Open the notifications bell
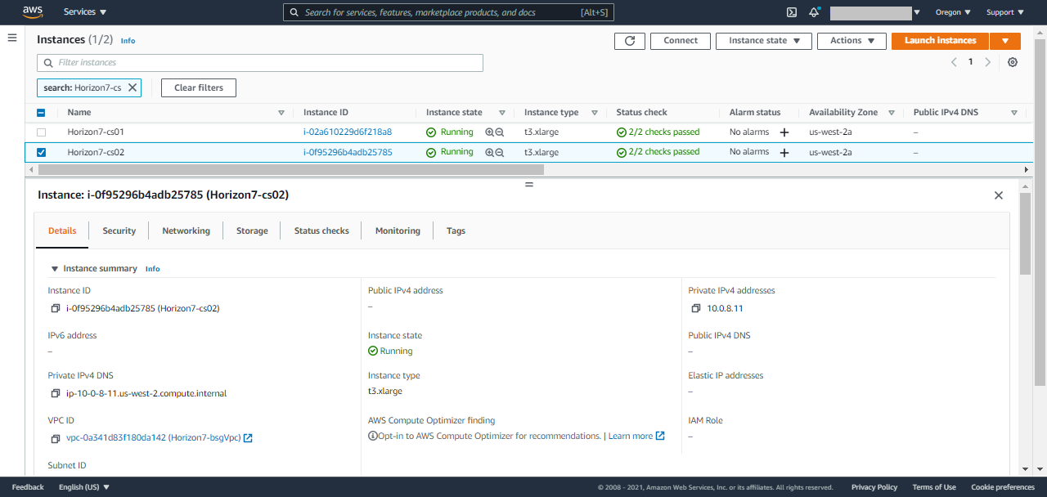1047x497 pixels. (814, 12)
